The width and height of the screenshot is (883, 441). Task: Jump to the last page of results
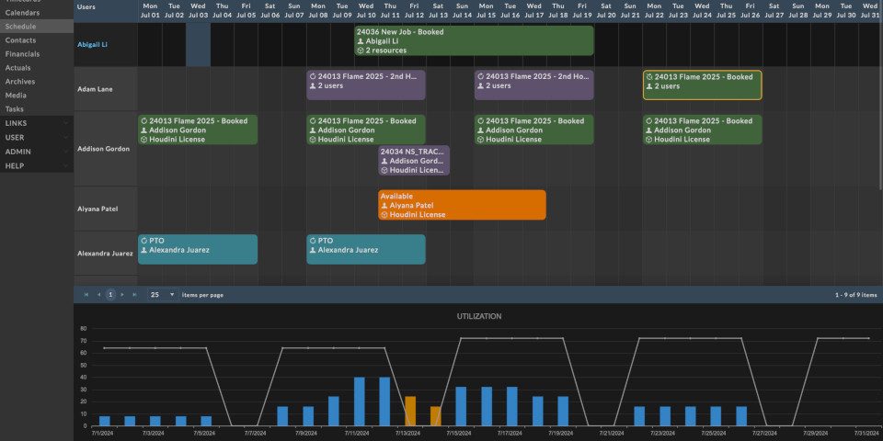(x=134, y=295)
